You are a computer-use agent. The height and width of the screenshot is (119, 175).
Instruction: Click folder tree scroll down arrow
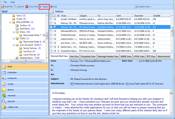pos(47,58)
